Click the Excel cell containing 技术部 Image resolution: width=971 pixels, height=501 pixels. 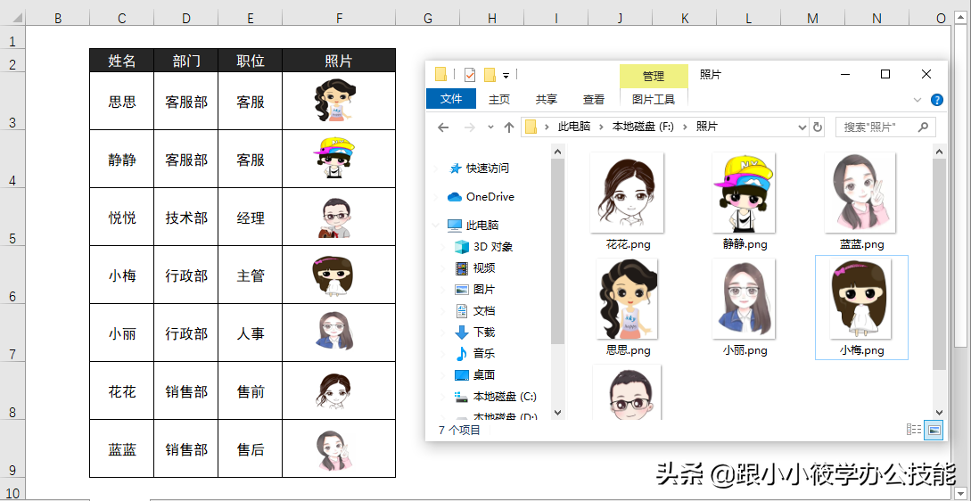[x=185, y=218]
